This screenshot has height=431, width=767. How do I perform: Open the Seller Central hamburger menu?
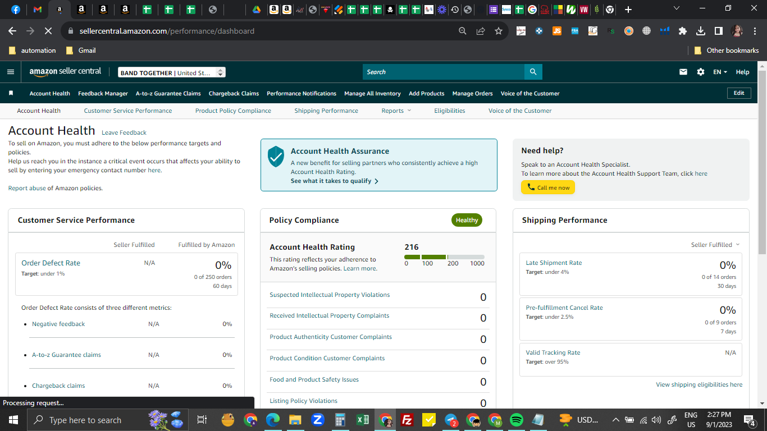click(x=11, y=72)
